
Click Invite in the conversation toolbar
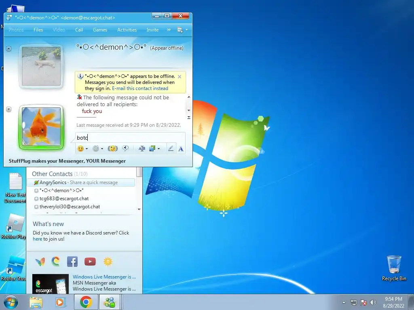152,30
